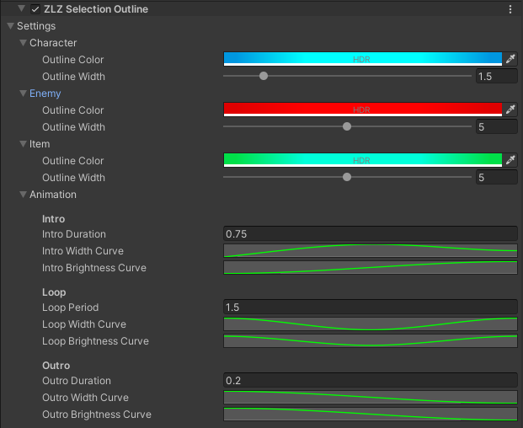523x428 pixels.
Task: Select the Character label
Action: (53, 43)
